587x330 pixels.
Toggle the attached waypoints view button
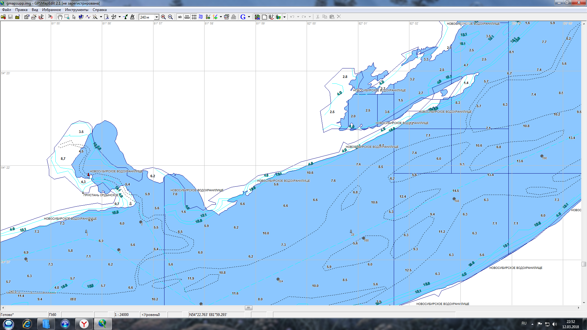(x=271, y=17)
